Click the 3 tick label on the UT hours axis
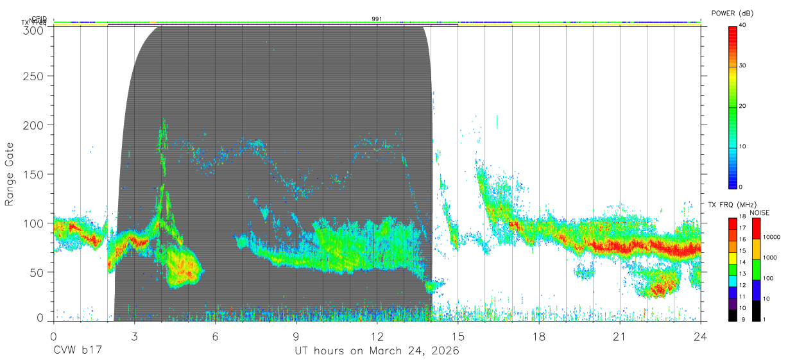Screen dimensions: 788x364 (134, 336)
